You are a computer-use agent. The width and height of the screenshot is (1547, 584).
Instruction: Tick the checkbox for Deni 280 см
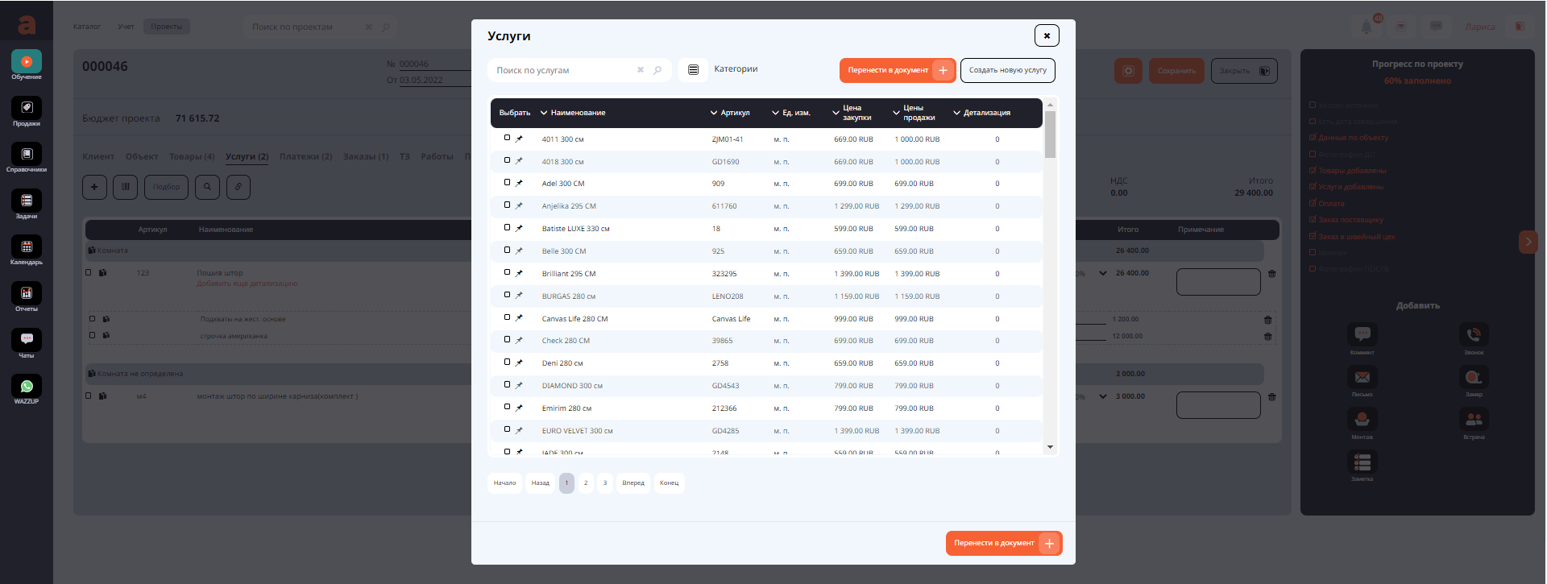[x=507, y=362]
